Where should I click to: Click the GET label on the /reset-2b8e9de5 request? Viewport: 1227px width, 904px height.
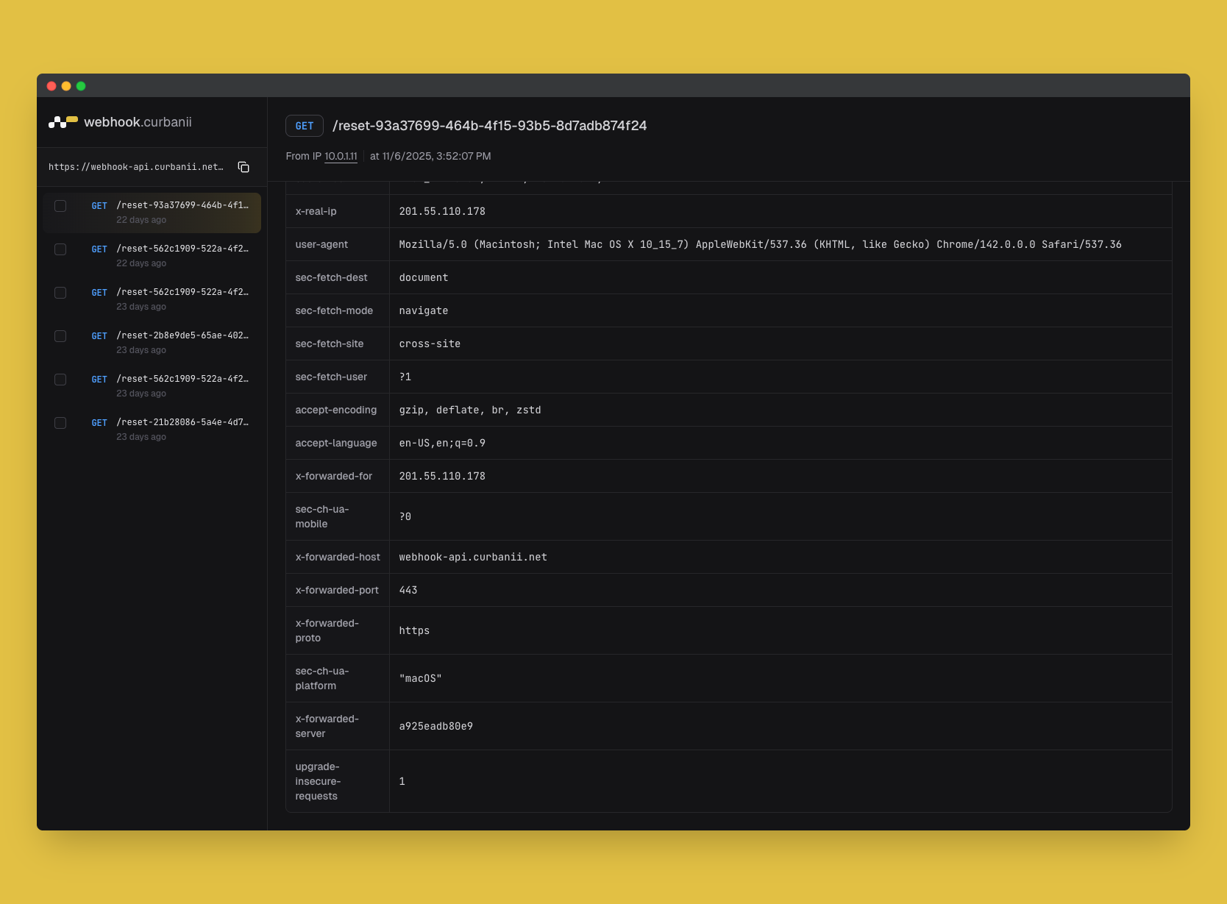[99, 336]
